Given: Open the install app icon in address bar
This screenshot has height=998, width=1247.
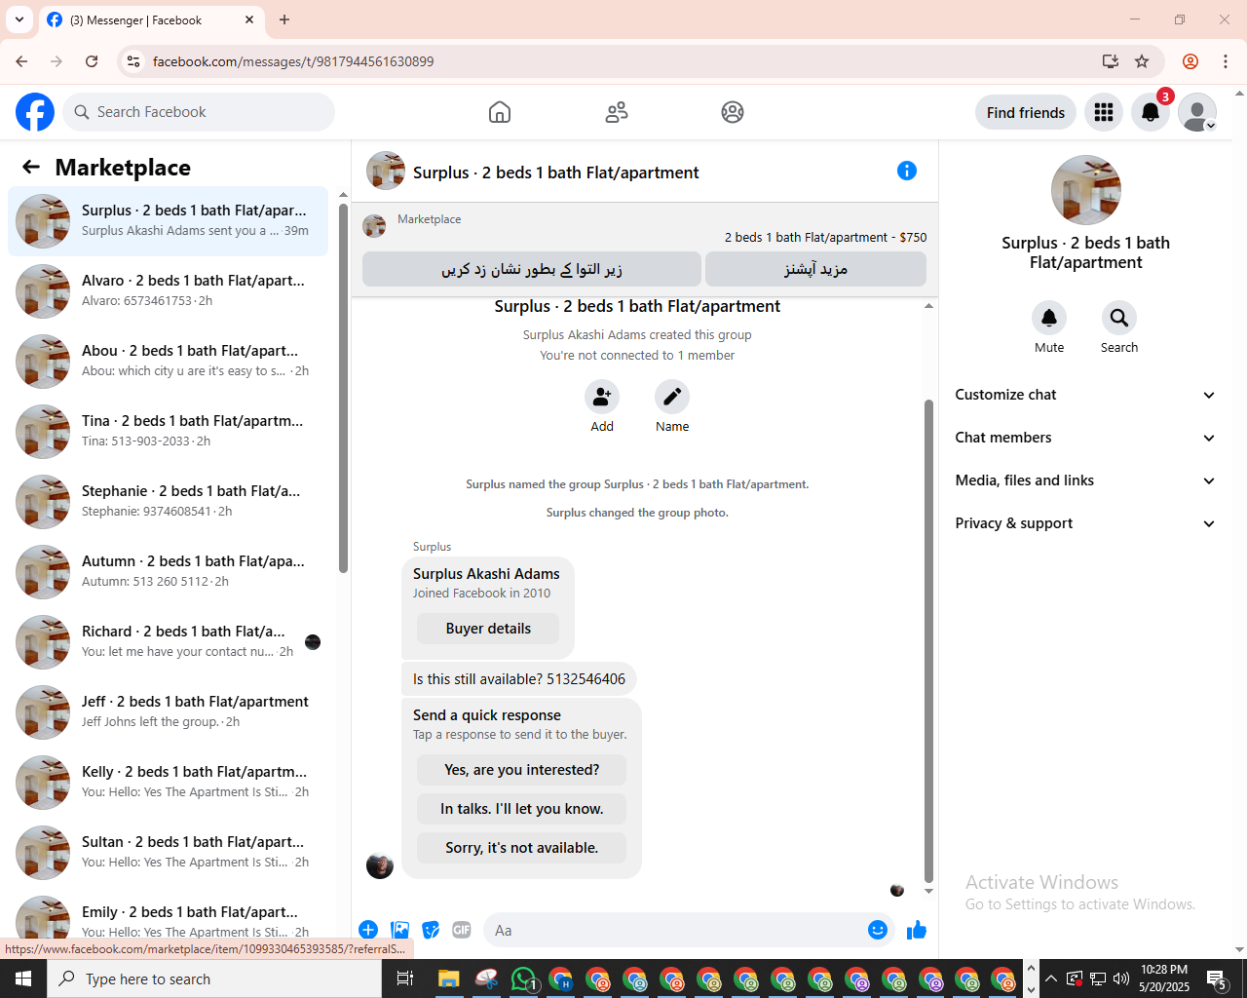Looking at the screenshot, I should (x=1111, y=61).
